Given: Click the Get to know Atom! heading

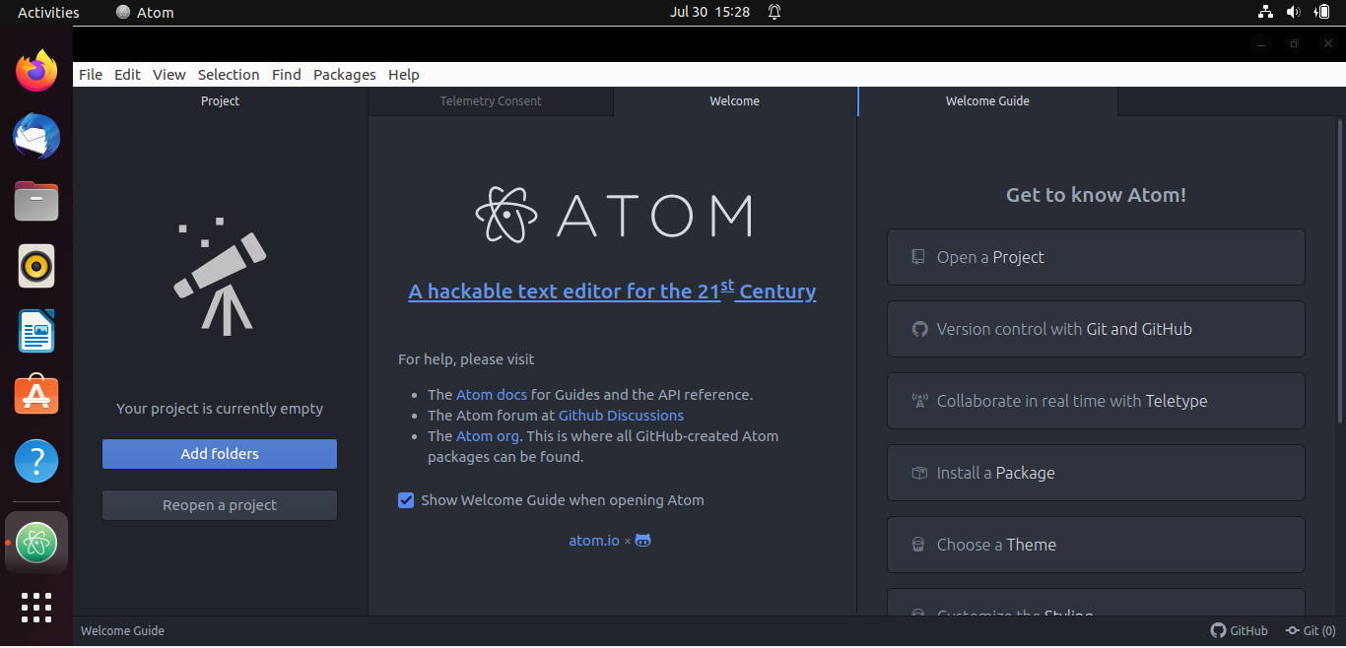Looking at the screenshot, I should tap(1096, 195).
